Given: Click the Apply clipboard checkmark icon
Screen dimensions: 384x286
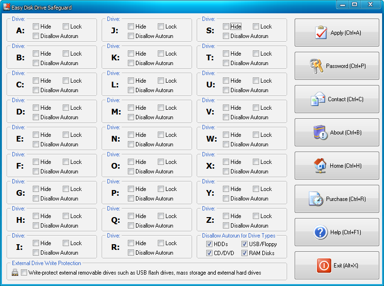Looking at the screenshot, I should [x=321, y=33].
